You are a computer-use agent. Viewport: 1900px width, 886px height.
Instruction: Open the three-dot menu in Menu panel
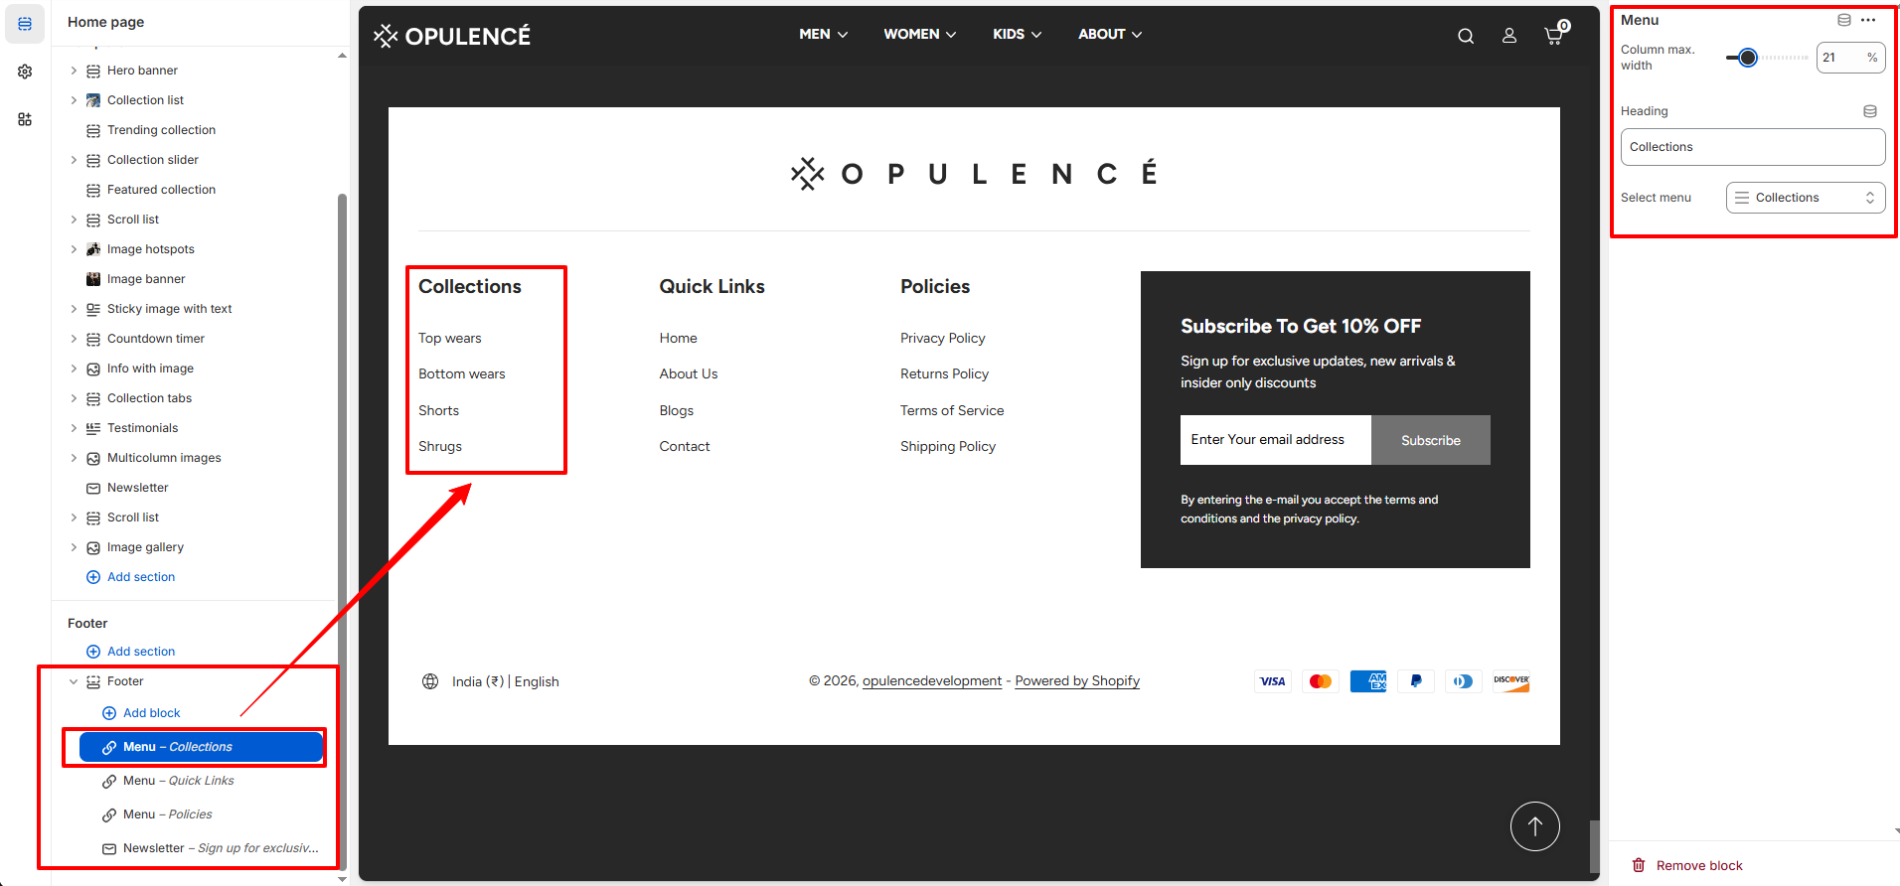(x=1868, y=20)
